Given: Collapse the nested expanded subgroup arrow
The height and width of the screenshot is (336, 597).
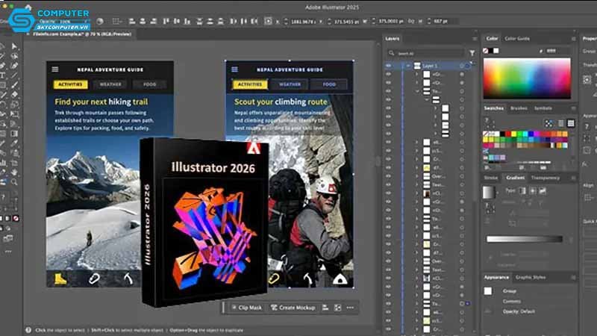Looking at the screenshot, I should click(426, 100).
